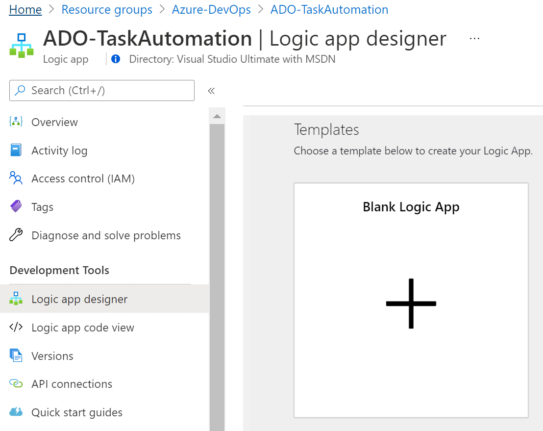
Task: Click the code view brackets icon
Action: (16, 327)
